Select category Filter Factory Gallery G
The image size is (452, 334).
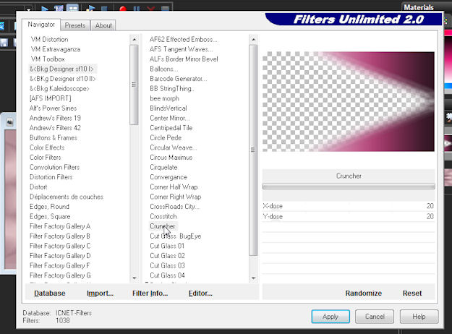[60, 275]
